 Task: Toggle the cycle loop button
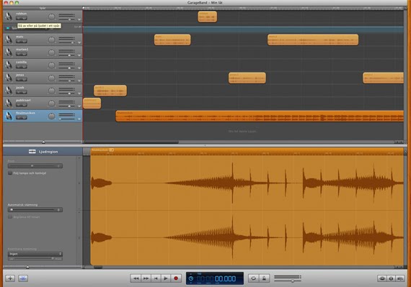coord(254,278)
